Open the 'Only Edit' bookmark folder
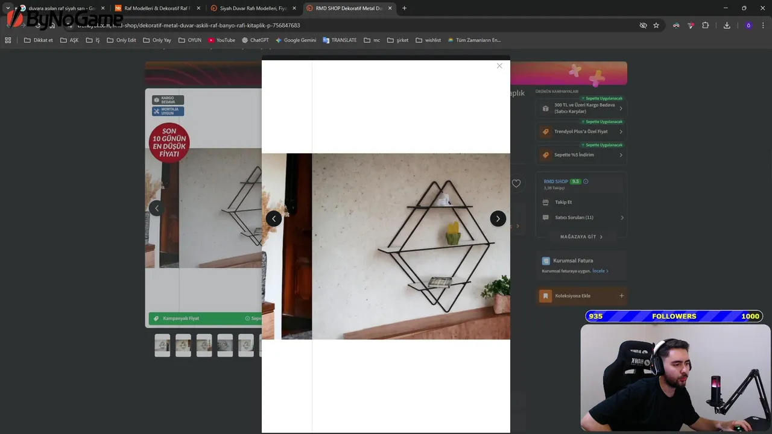 point(121,40)
